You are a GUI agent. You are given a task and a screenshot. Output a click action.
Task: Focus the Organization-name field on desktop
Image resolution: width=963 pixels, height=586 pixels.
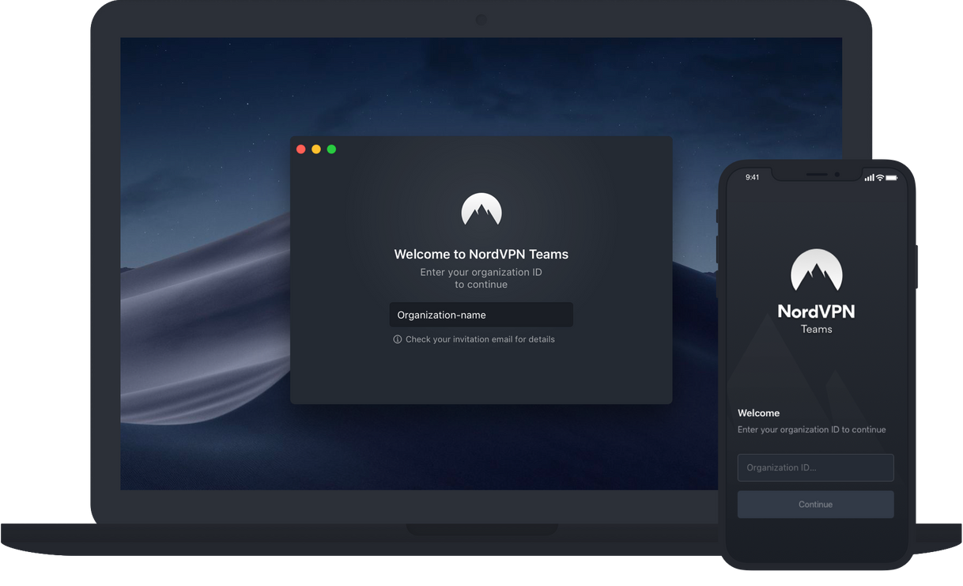click(x=481, y=315)
